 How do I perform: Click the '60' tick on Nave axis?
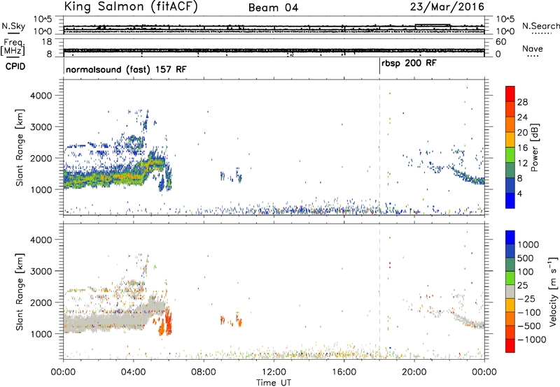(x=500, y=42)
